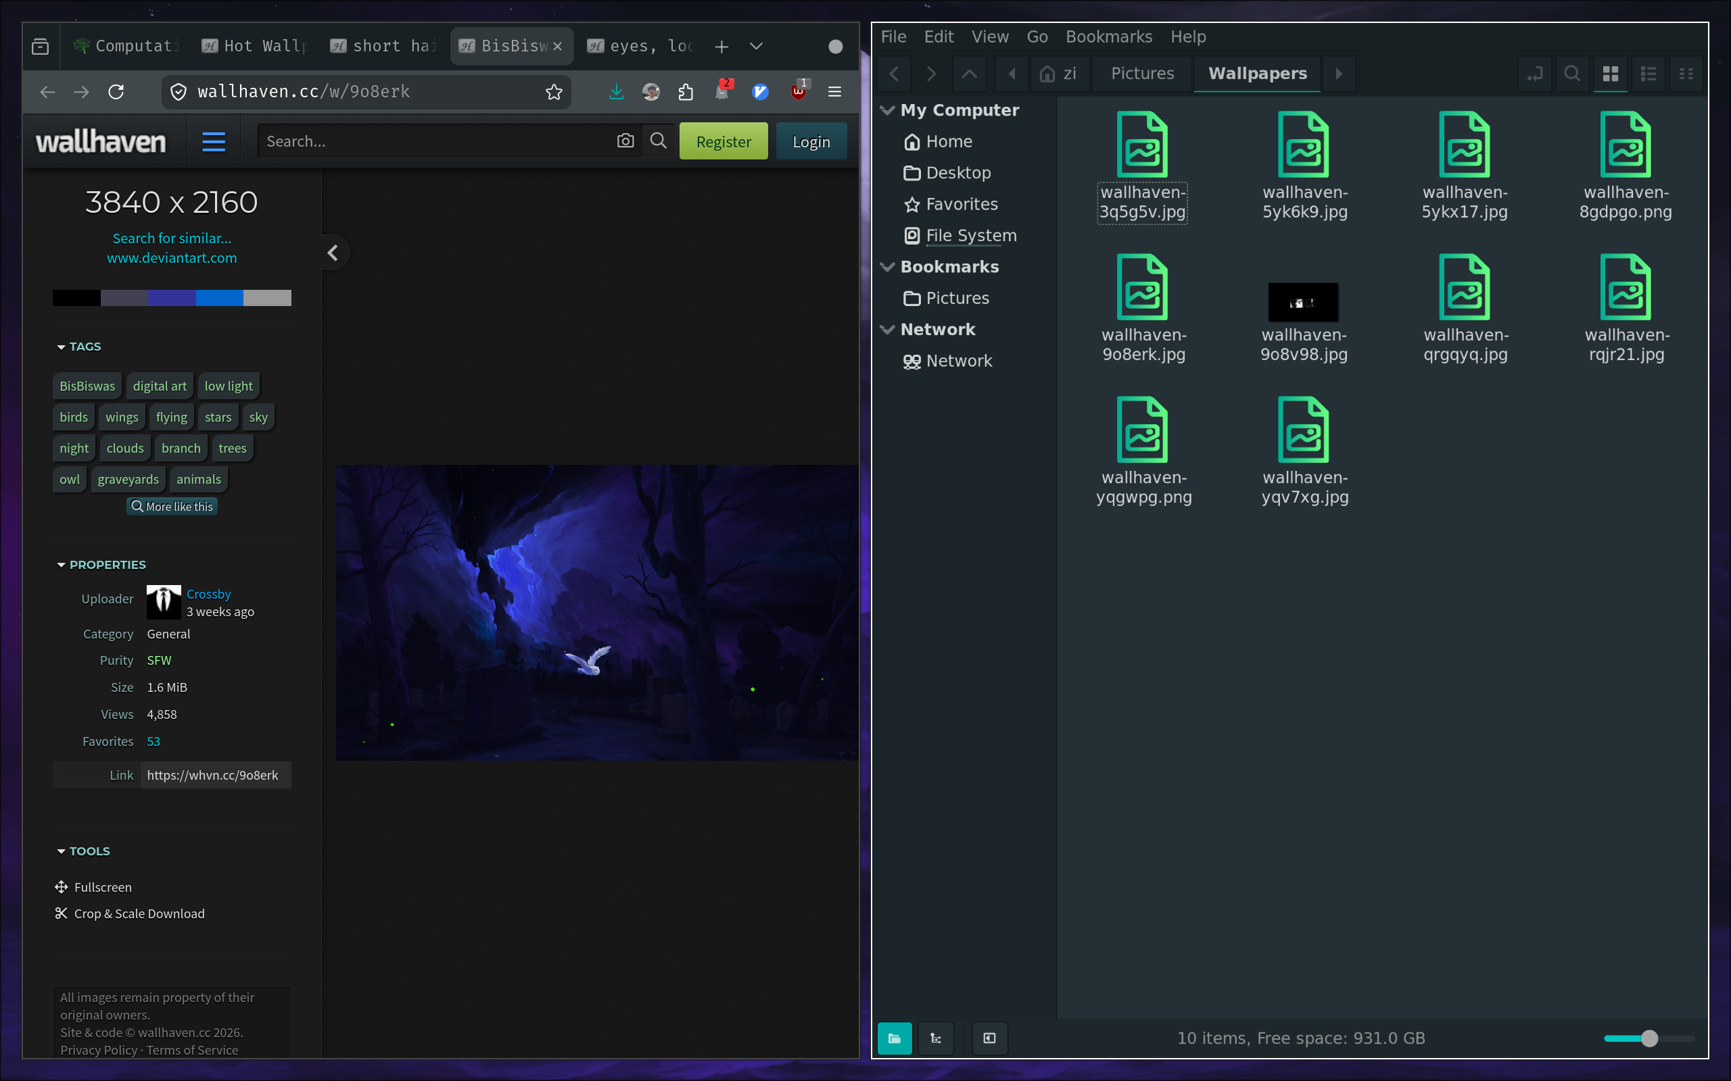Click the owl wallpaper preview image
This screenshot has height=1081, width=1731.
coord(597,613)
